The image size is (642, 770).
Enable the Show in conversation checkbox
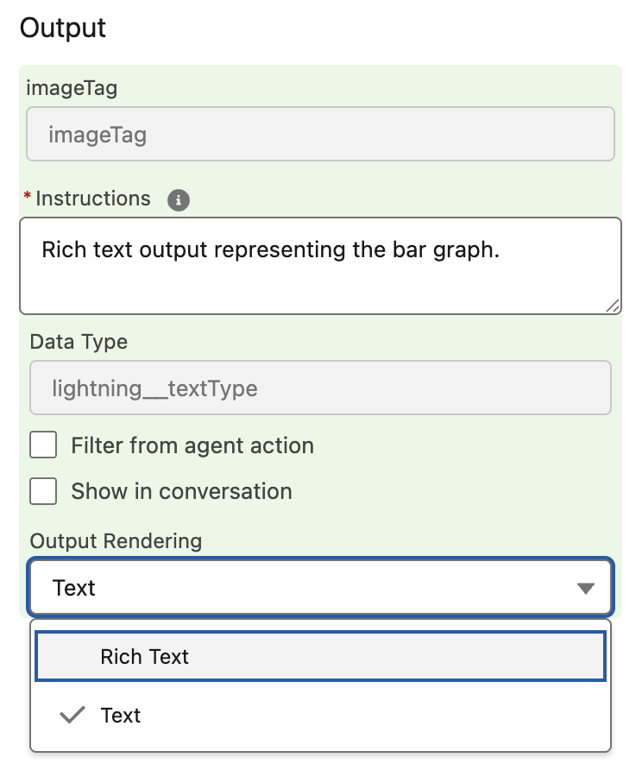pyautogui.click(x=43, y=491)
